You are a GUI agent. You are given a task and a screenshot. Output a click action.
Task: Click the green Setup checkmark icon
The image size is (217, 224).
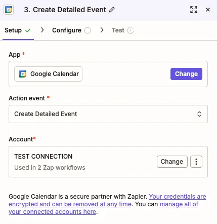[28, 30]
